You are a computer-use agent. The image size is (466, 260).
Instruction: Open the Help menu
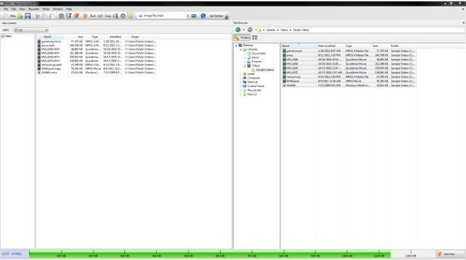69,9
